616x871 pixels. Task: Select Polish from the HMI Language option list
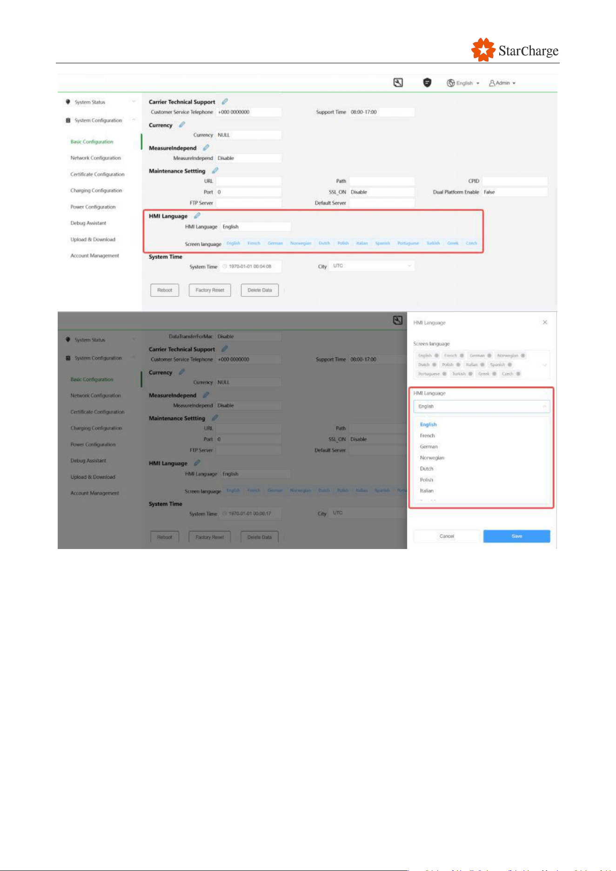(x=426, y=480)
